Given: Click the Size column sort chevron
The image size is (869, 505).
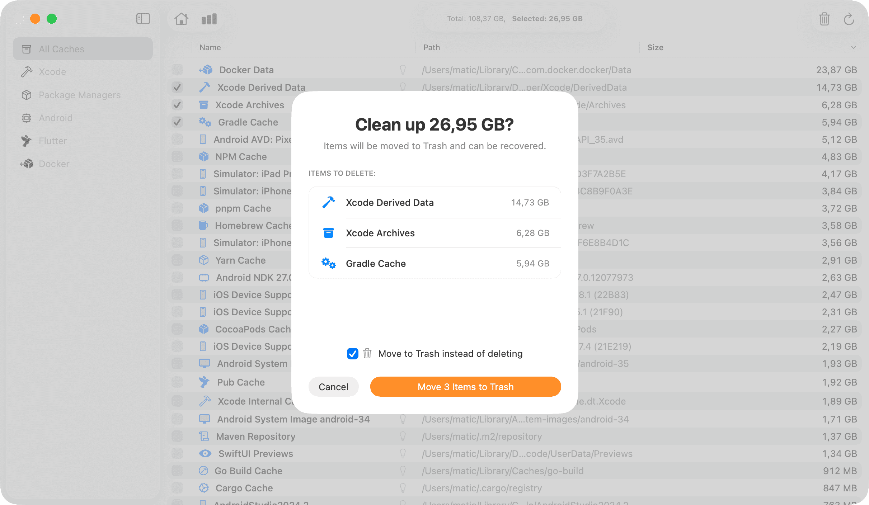Looking at the screenshot, I should (x=853, y=47).
